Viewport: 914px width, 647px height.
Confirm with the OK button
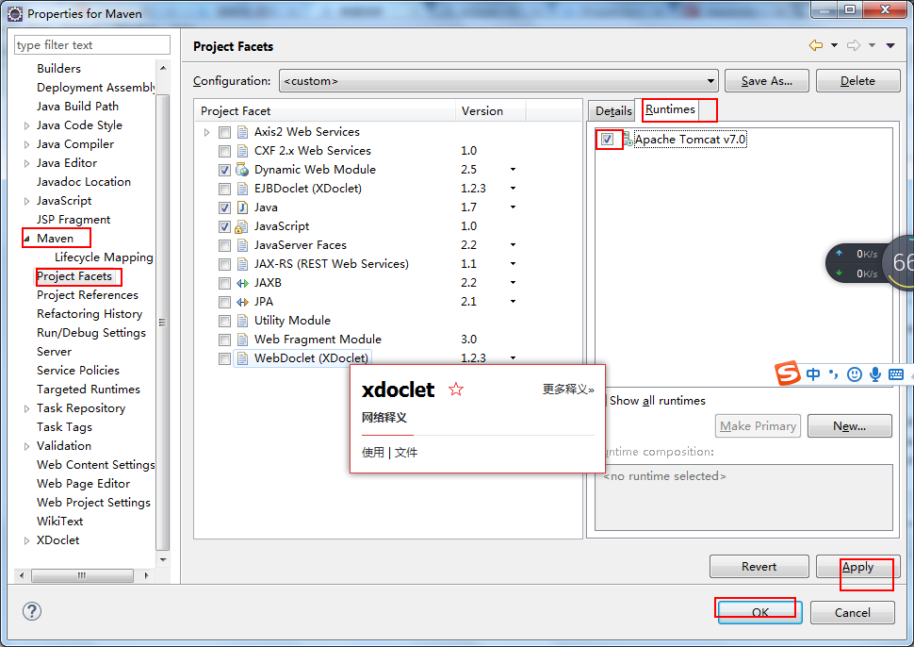(760, 612)
